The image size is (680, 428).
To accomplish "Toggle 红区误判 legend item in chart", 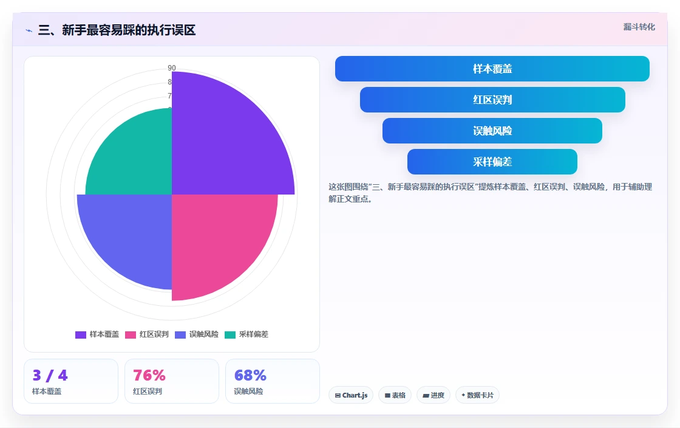I will pyautogui.click(x=147, y=334).
